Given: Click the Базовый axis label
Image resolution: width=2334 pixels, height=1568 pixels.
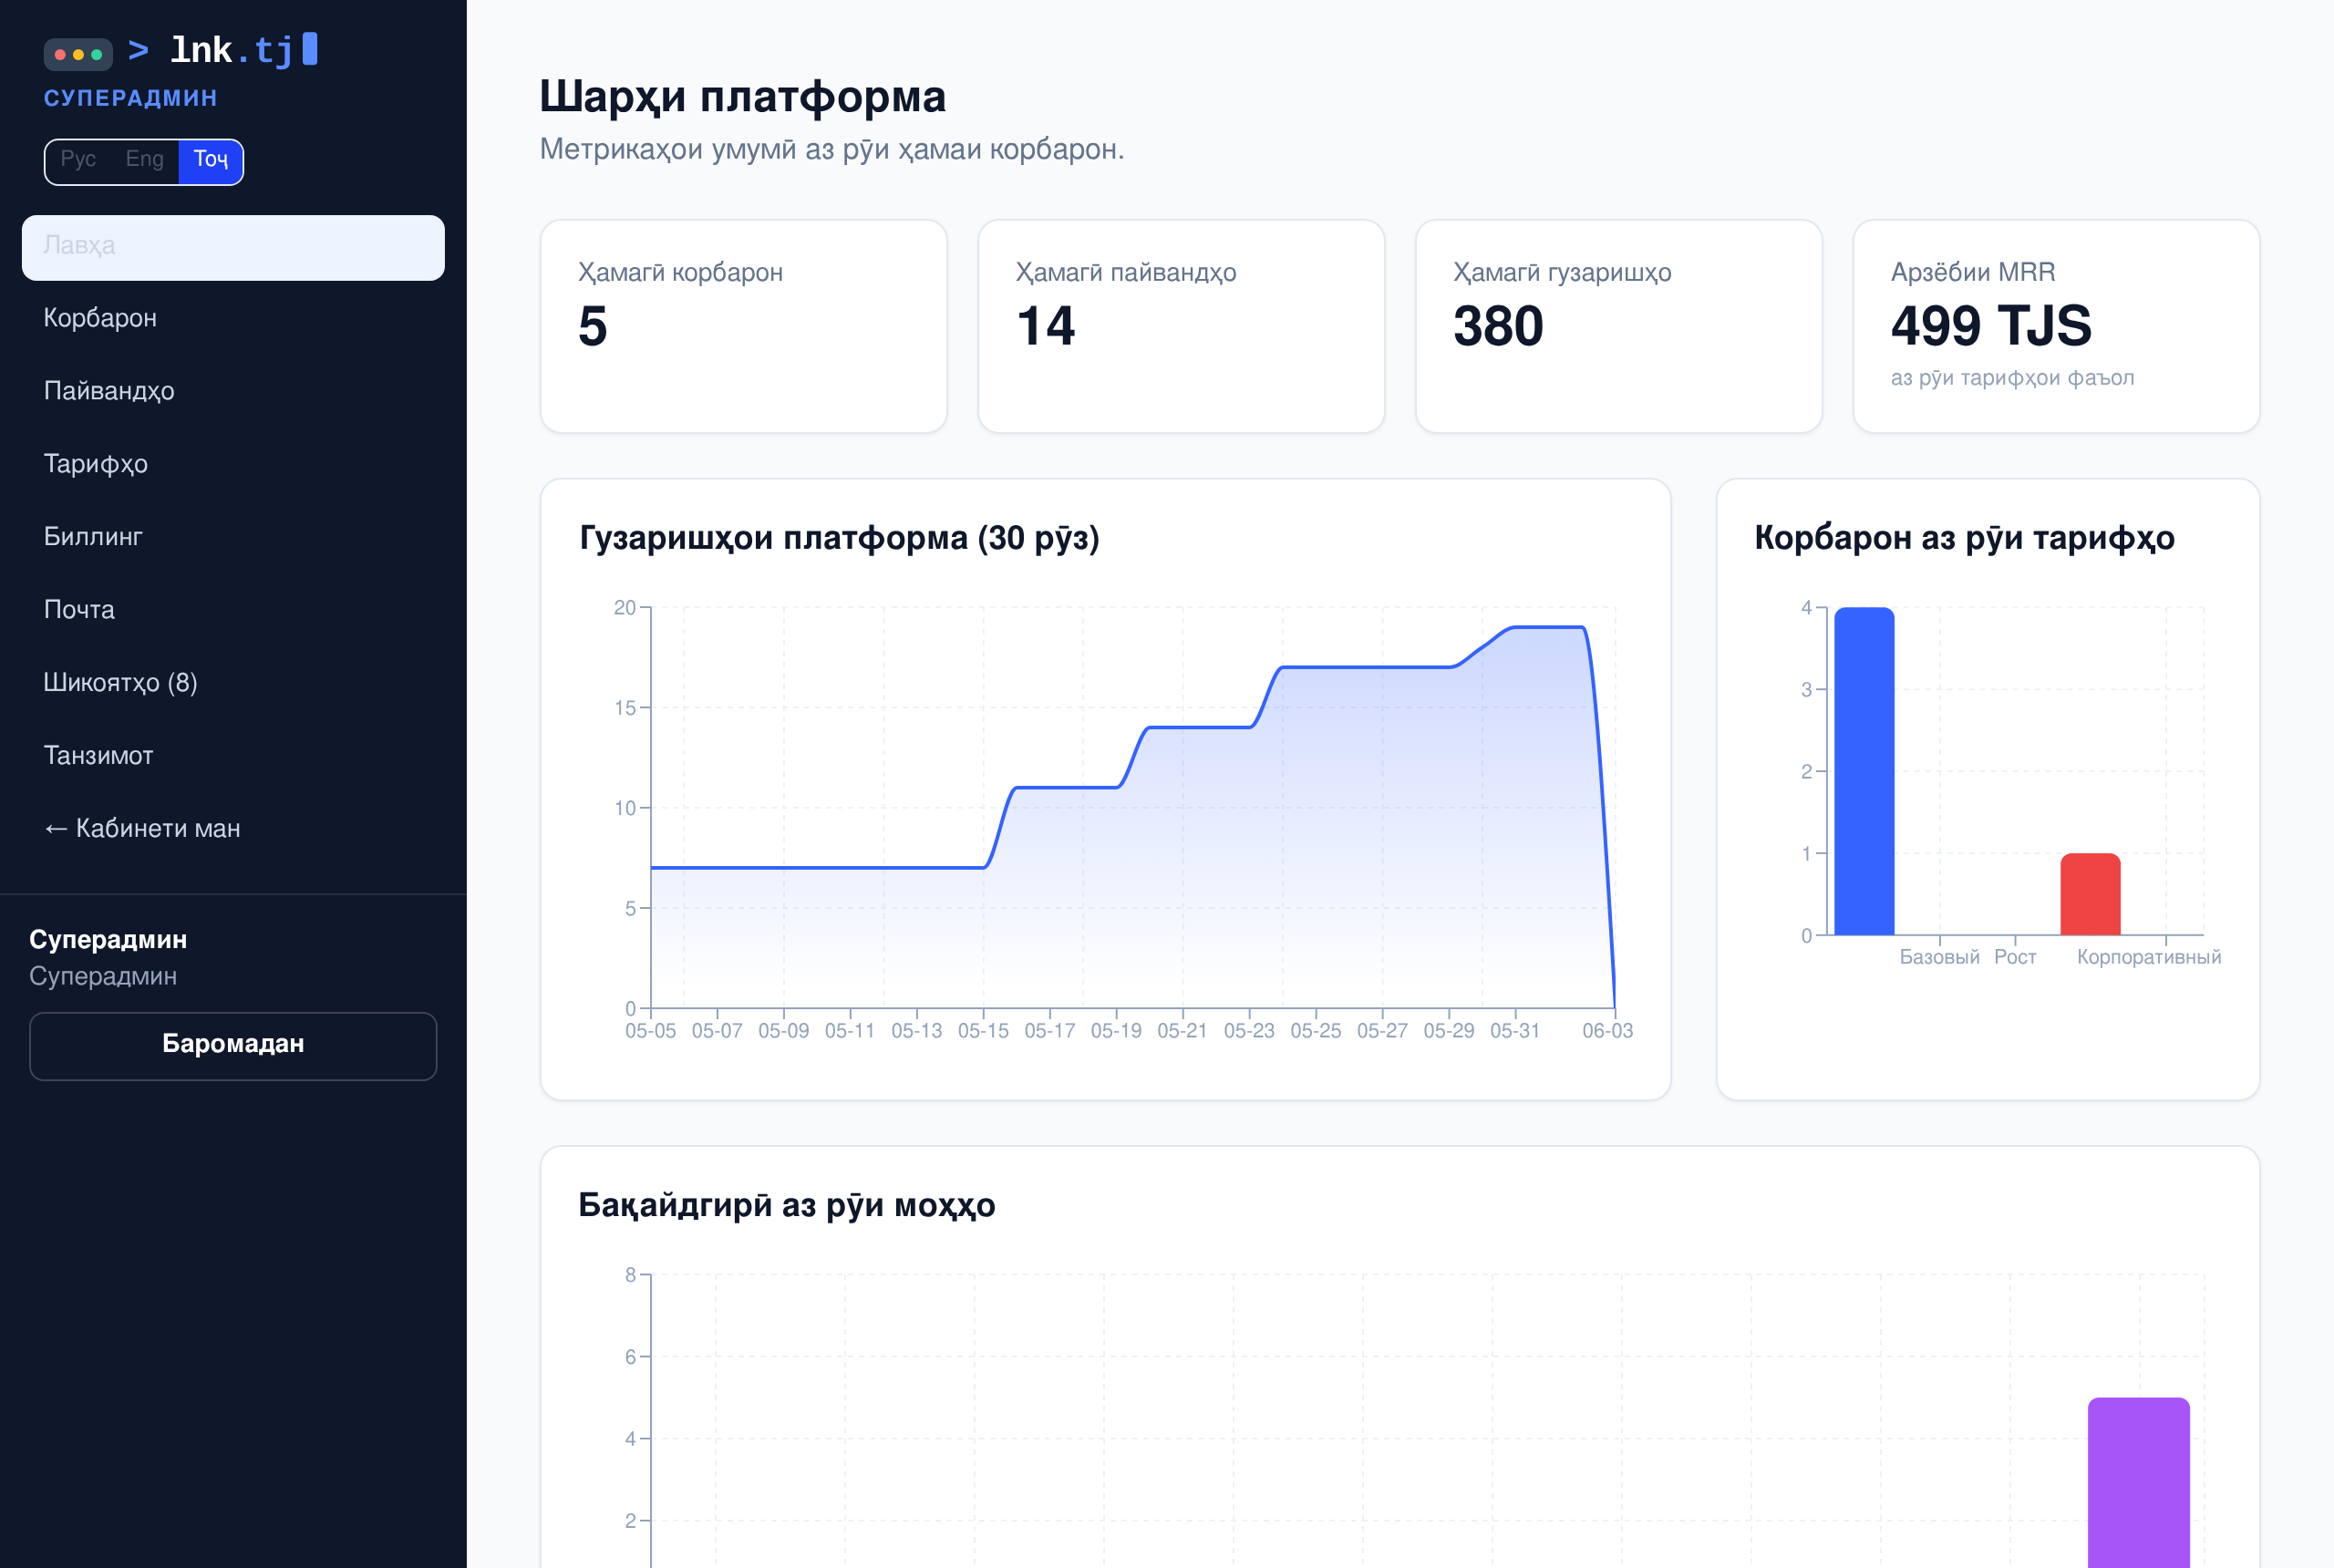Looking at the screenshot, I should 1939,957.
